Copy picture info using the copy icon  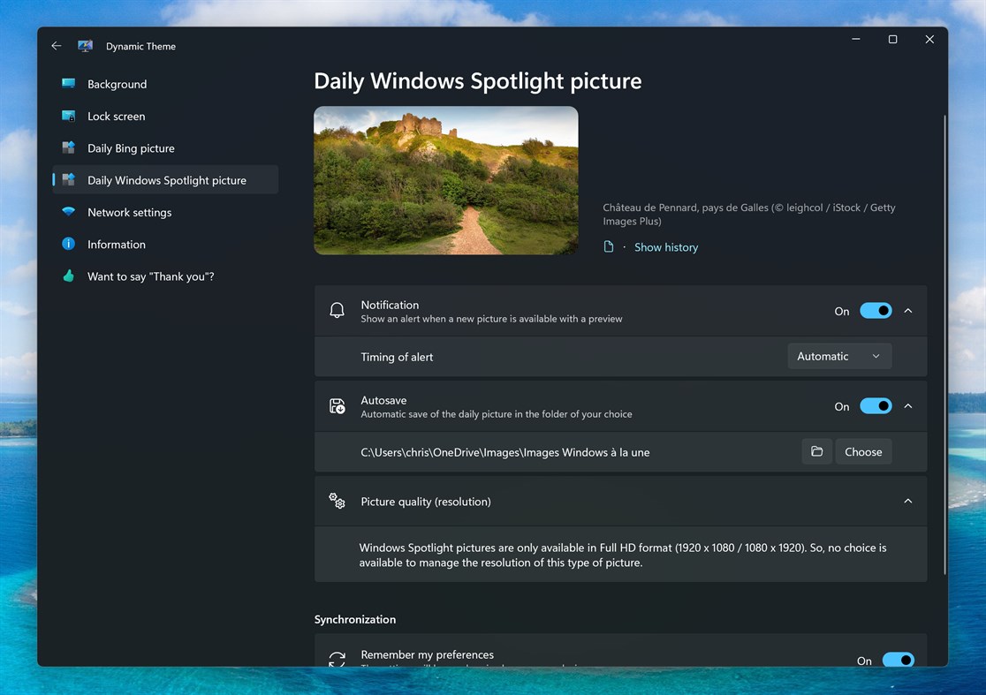tap(608, 246)
